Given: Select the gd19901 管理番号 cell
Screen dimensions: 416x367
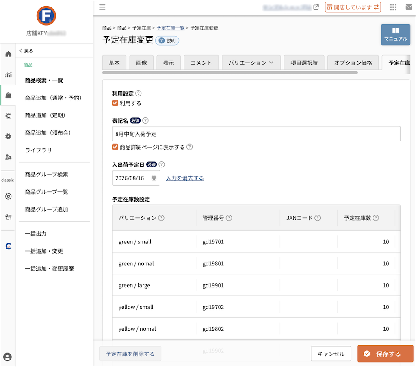Looking at the screenshot, I should [238, 285].
